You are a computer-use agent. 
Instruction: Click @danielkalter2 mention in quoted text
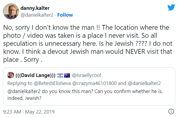24,91
